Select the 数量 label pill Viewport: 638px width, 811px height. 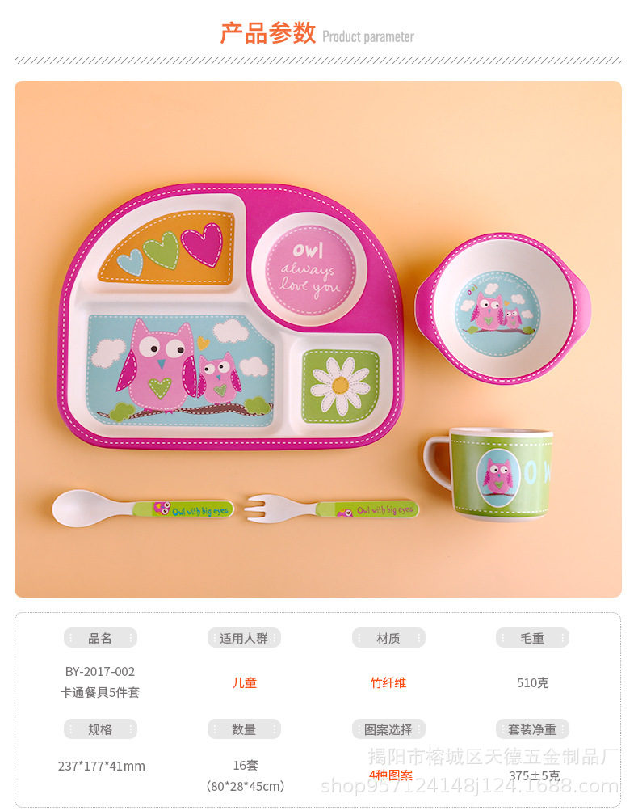[244, 729]
